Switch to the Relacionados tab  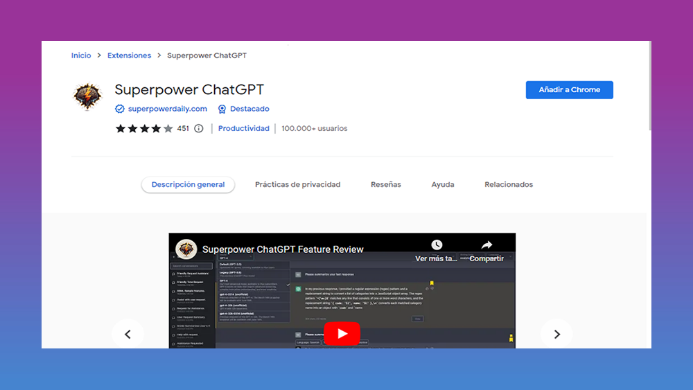coord(509,185)
